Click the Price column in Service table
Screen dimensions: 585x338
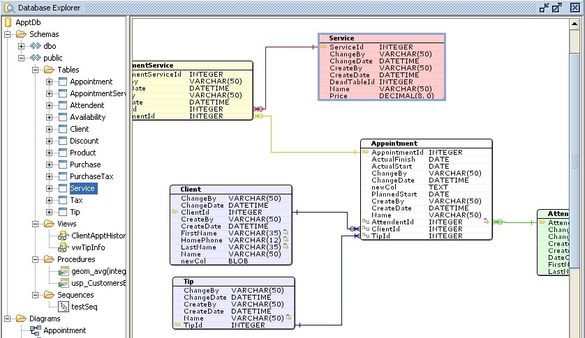382,95
